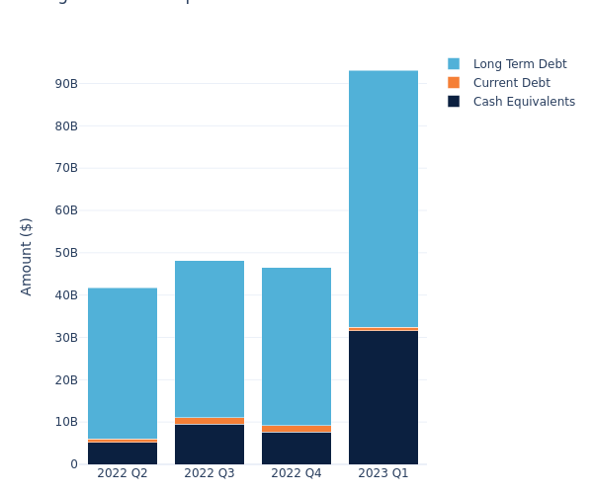Click the 2022 Q2 Long Term Debt bar segment
The height and width of the screenshot is (494, 593).
pos(123,363)
